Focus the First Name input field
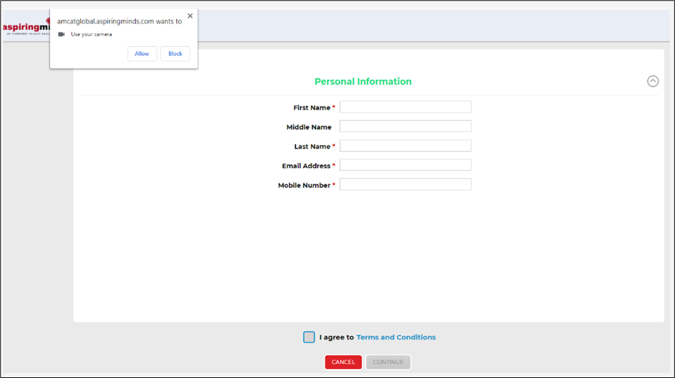Image resolution: width=675 pixels, height=378 pixels. (405, 107)
